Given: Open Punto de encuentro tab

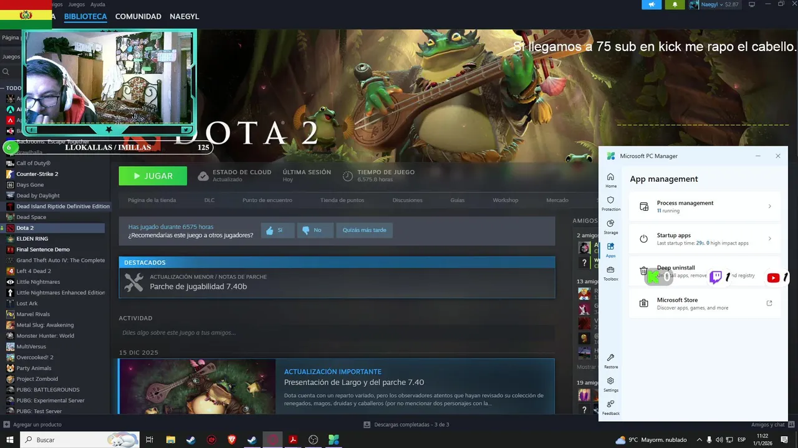Looking at the screenshot, I should (267, 200).
